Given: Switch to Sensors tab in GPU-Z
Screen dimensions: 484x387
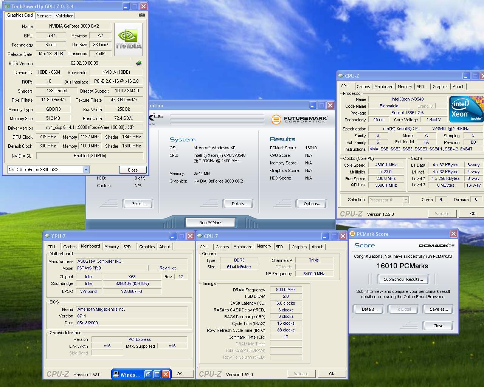Looking at the screenshot, I should [x=44, y=15].
